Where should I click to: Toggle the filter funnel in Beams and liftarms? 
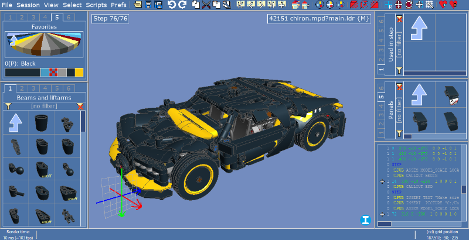pos(8,107)
